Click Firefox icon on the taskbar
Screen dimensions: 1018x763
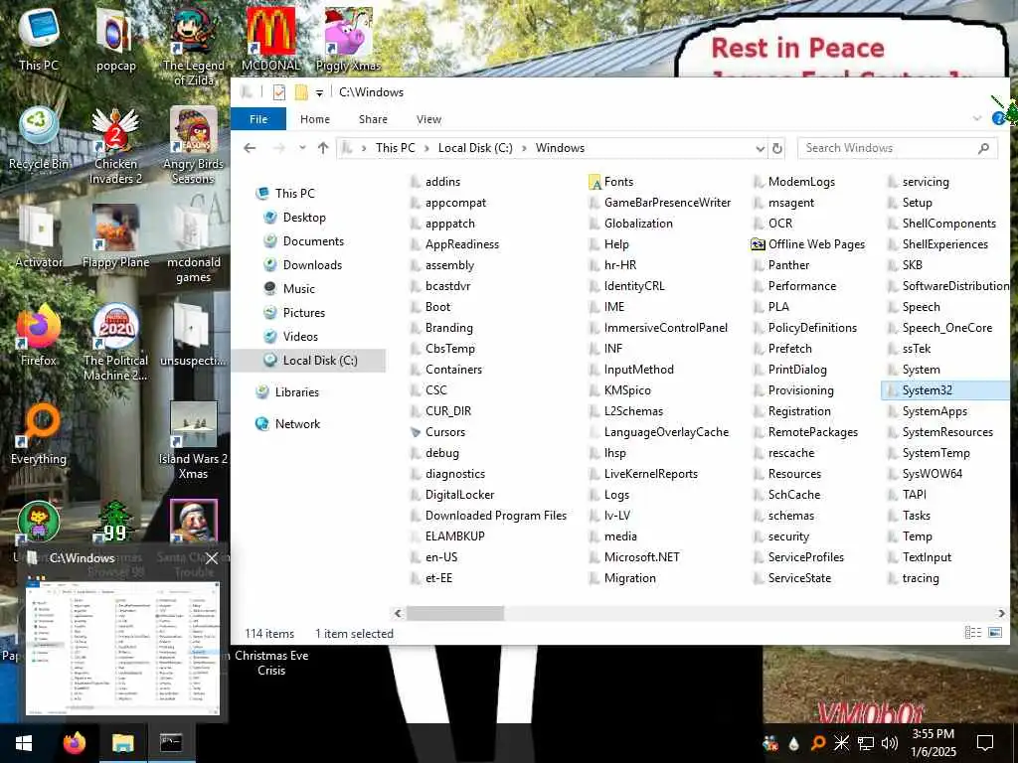pyautogui.click(x=74, y=743)
